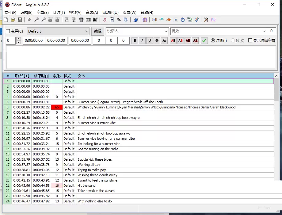Open the 视频(V) menu
This screenshot has width=282, height=215.
75,12
